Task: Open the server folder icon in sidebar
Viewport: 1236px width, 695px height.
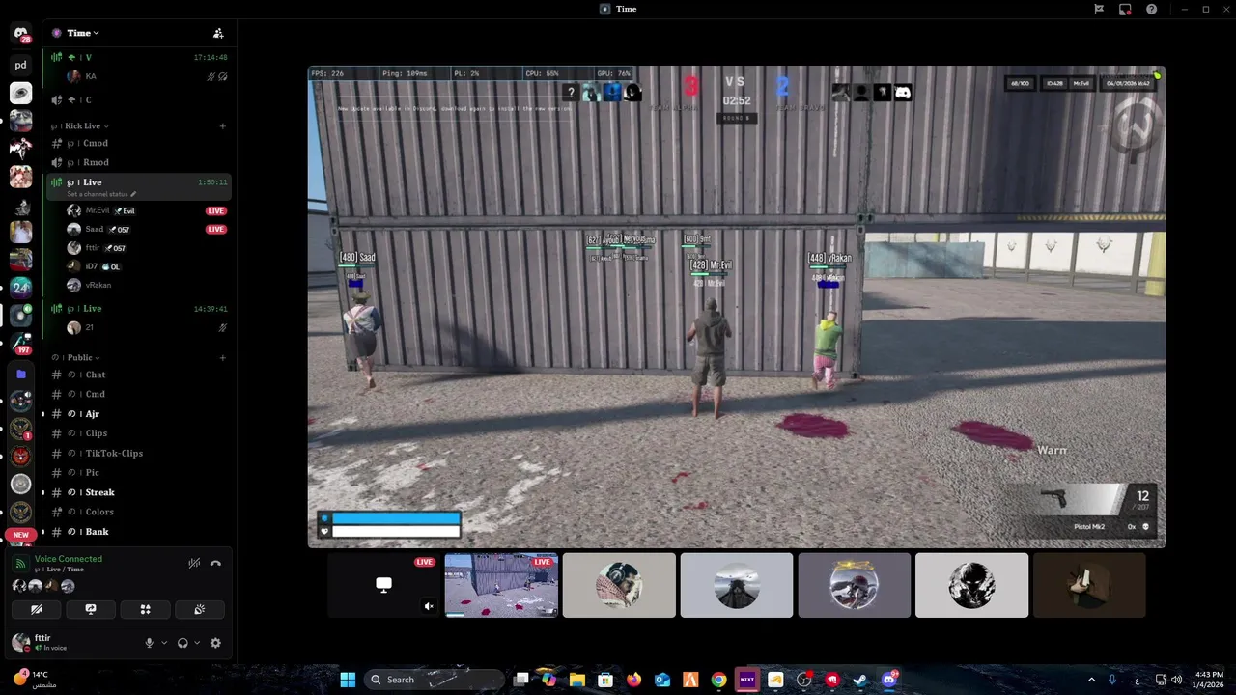Action: click(x=20, y=374)
